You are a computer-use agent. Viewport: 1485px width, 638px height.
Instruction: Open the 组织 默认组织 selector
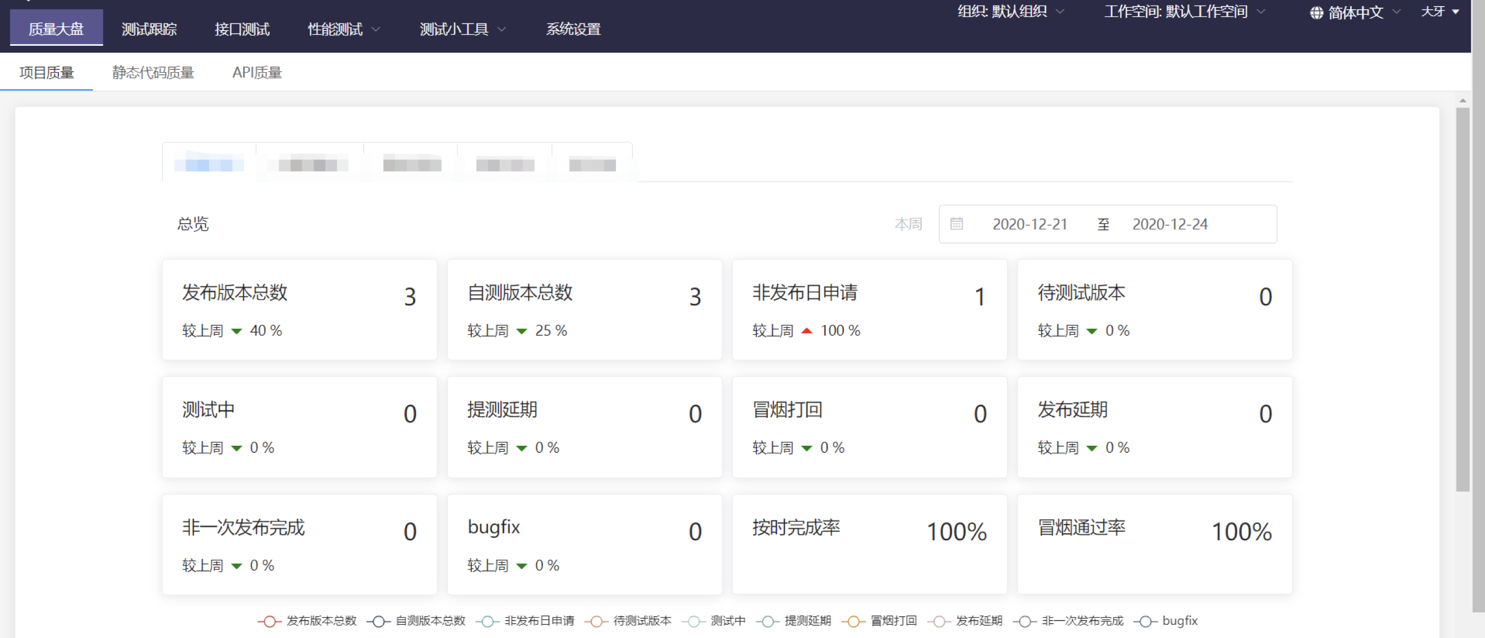pos(1010,11)
